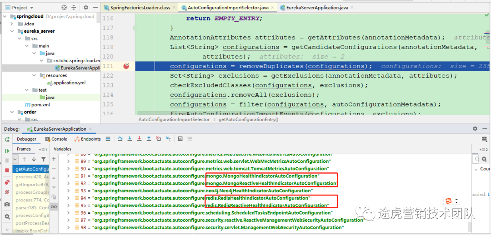Select the Debugger tab
Screen dimensions: 491x235
pos(27,139)
